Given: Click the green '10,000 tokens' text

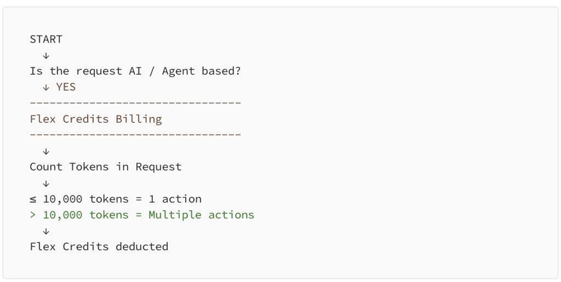Looking at the screenshot, I should pyautogui.click(x=85, y=215).
